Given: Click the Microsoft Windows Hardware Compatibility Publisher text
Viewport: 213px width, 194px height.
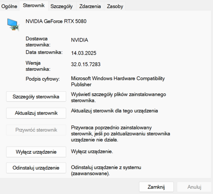Looking at the screenshot, I should coord(118,81).
